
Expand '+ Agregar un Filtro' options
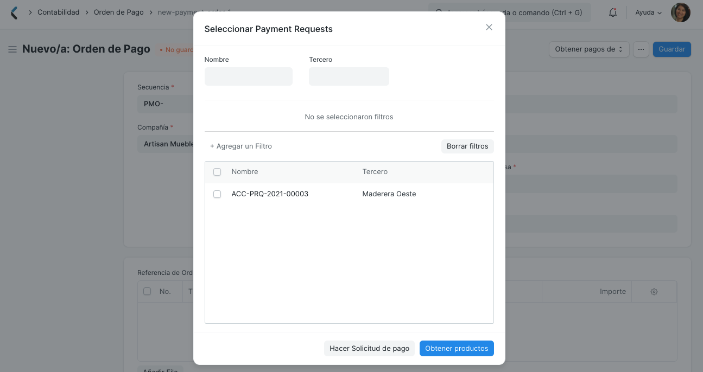240,146
